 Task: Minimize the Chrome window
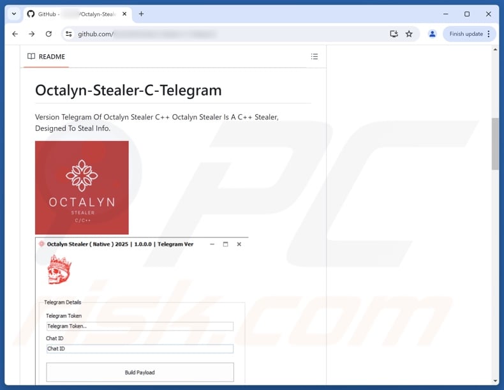[x=445, y=14]
